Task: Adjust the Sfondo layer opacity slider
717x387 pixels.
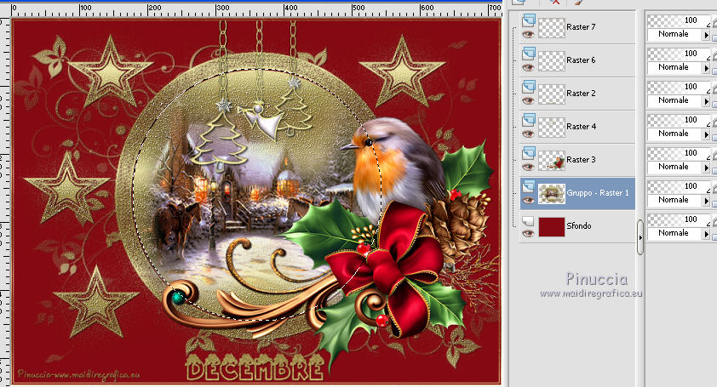Action: pos(679,219)
